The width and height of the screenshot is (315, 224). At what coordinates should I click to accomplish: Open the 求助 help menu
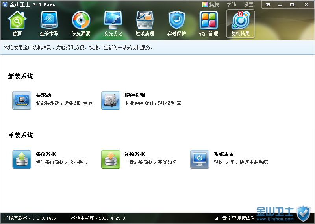click(x=232, y=4)
